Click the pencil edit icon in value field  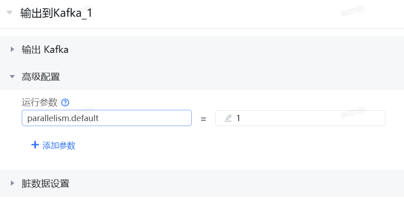[228, 118]
